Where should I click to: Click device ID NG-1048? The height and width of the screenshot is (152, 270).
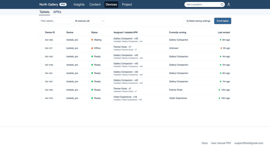coord(49,65)
